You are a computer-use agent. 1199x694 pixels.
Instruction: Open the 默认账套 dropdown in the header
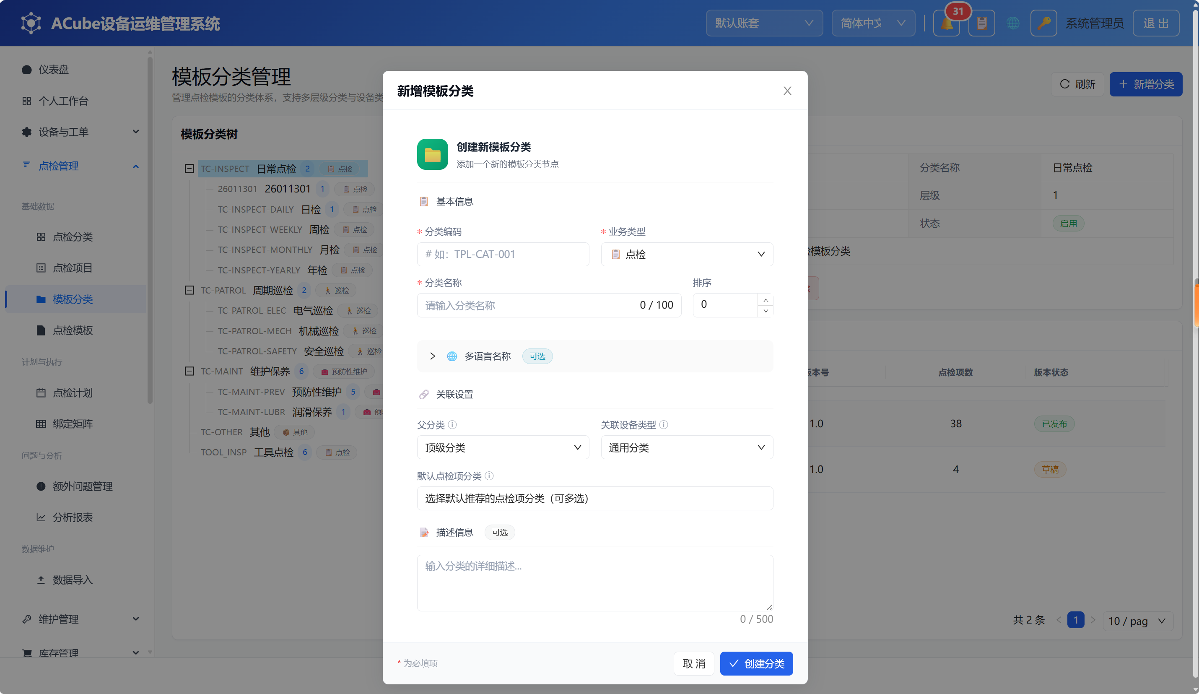[x=764, y=23]
